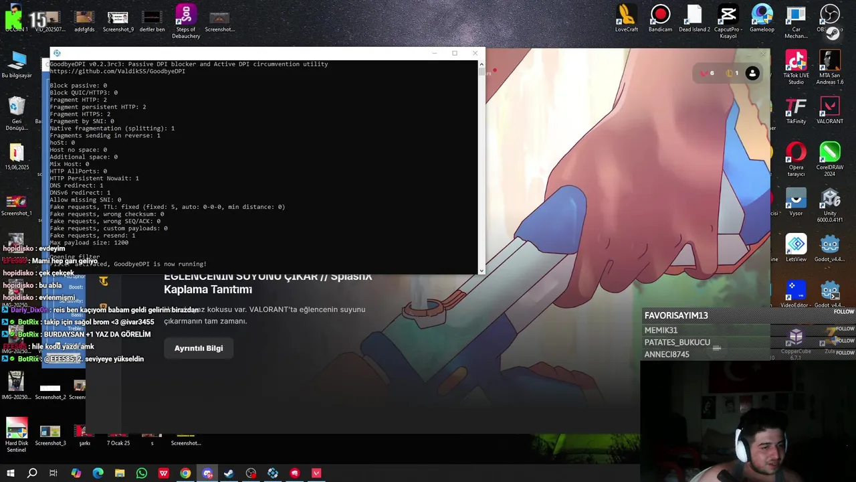Click the FAVORISAYIM13 overlay heading

point(676,315)
